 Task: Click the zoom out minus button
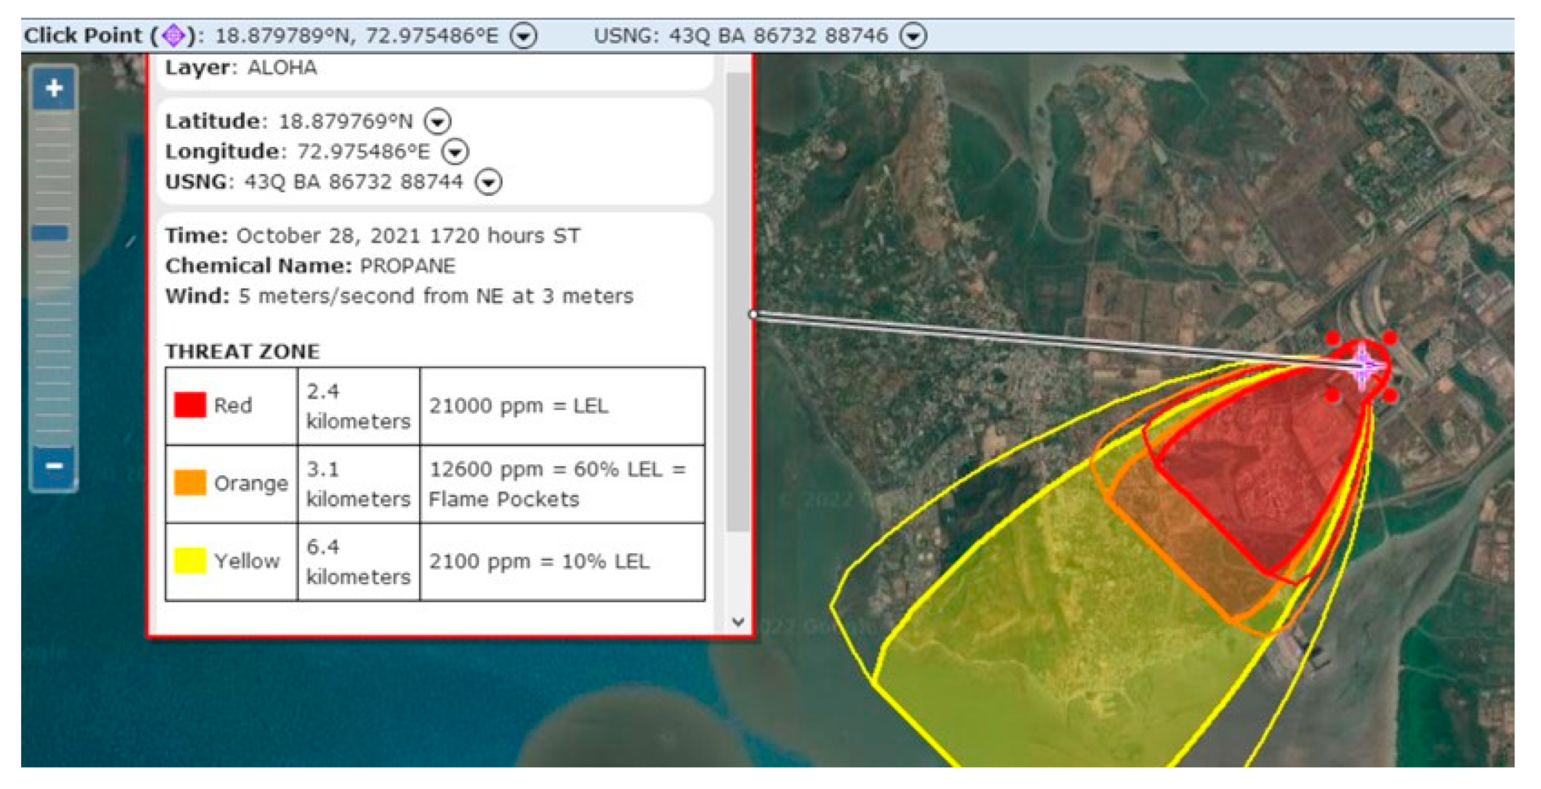[x=54, y=466]
